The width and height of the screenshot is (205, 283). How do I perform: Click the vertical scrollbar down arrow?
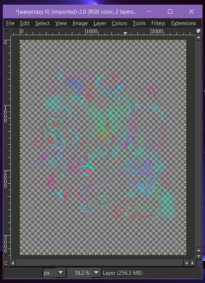pyautogui.click(x=199, y=256)
